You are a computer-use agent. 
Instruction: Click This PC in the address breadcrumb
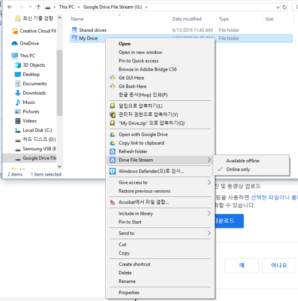click(x=66, y=7)
